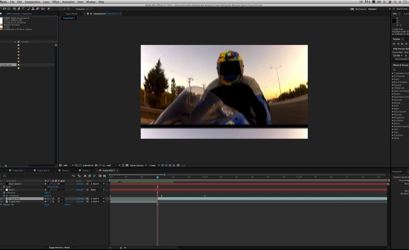Screen dimensions: 409x250
Task: Click the parent pick whip for Black Solid 3
Action: coord(87,184)
